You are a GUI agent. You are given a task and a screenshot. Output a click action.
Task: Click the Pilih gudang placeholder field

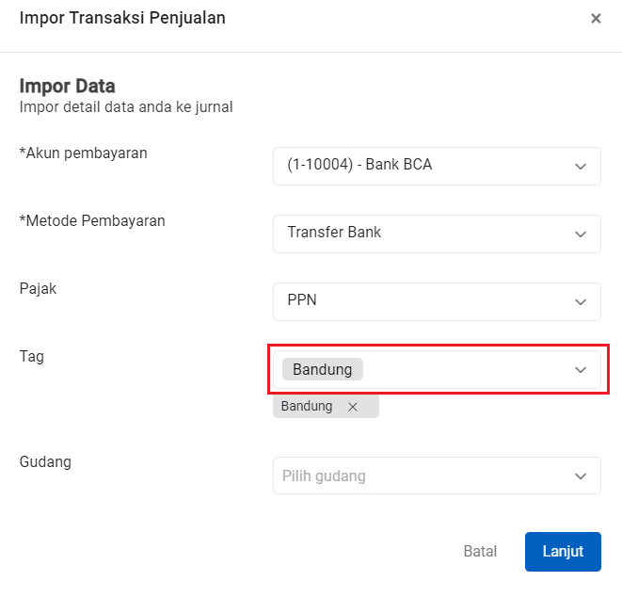click(324, 476)
